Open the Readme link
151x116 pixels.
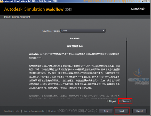52,111
